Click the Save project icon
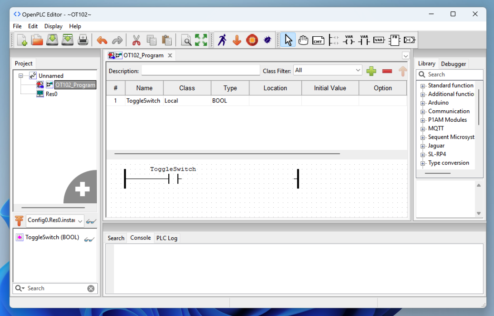The width and height of the screenshot is (494, 316). [x=52, y=40]
